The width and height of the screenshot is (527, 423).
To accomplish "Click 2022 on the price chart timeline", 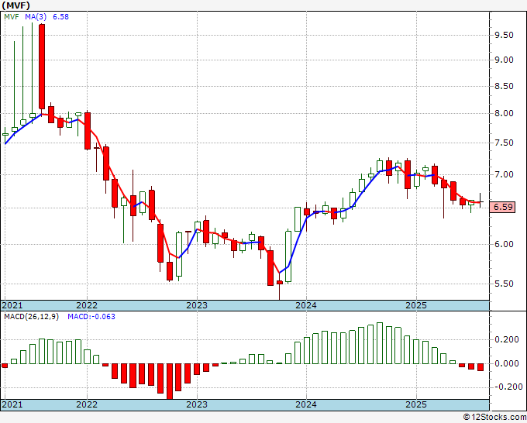I will coord(87,305).
